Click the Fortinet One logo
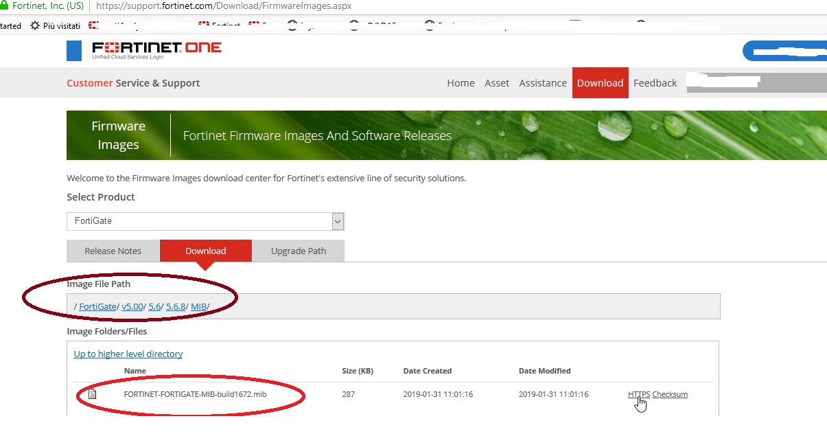Screen dimensions: 827x445 [x=156, y=51]
